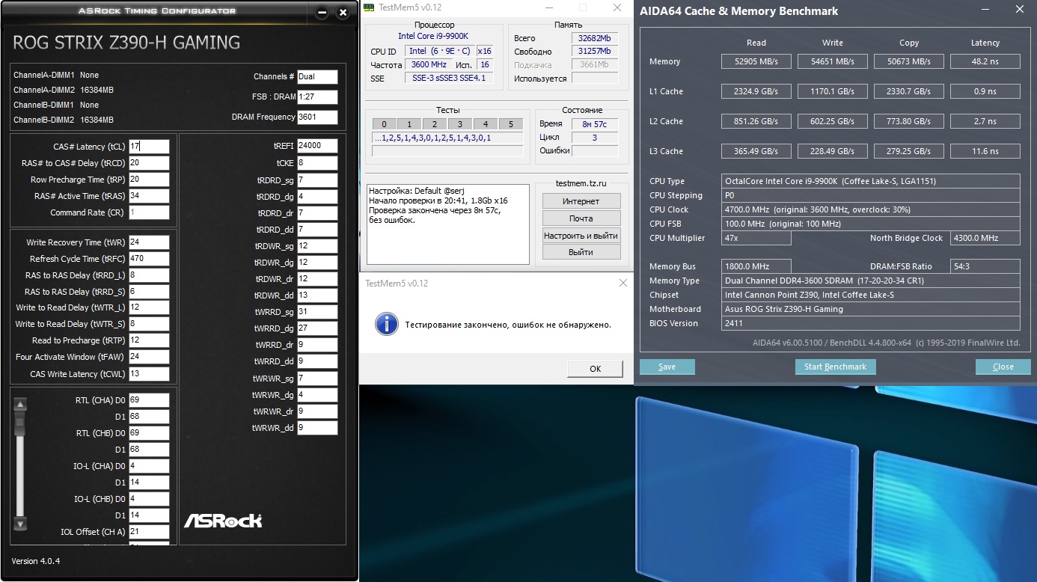Click the TestMem5 Частота value 3600 MHz
The height and width of the screenshot is (582, 1037).
pyautogui.click(x=428, y=65)
